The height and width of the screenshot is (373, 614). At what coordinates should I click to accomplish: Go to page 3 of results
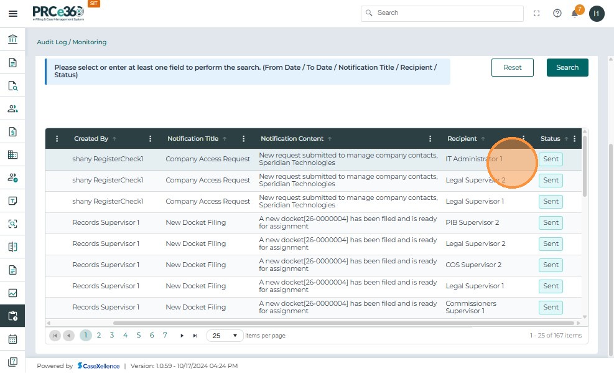[112, 336]
